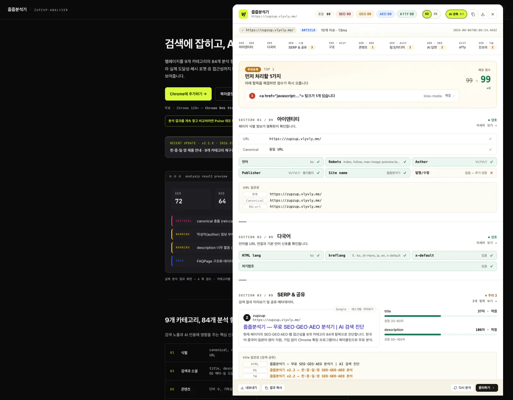Viewport: 513px width, 400px height.
Task: Click the GEO 99 score badge
Action: (x=365, y=14)
